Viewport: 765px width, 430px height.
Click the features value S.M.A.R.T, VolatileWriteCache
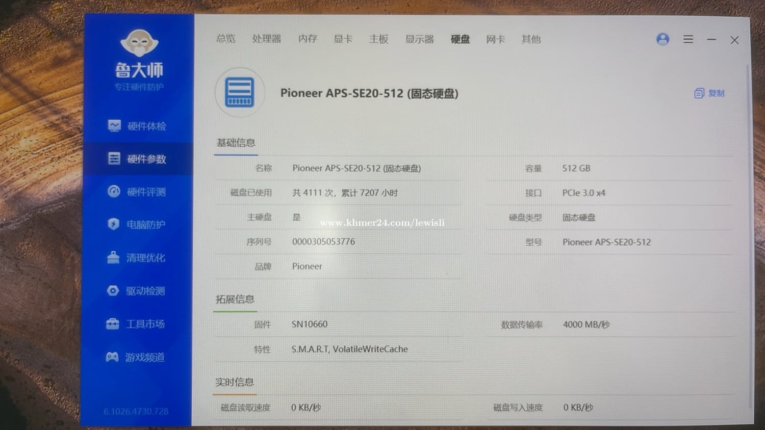click(x=350, y=349)
